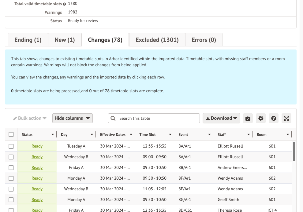Click Ready link for Friday A 8B/Ar1

point(37,168)
